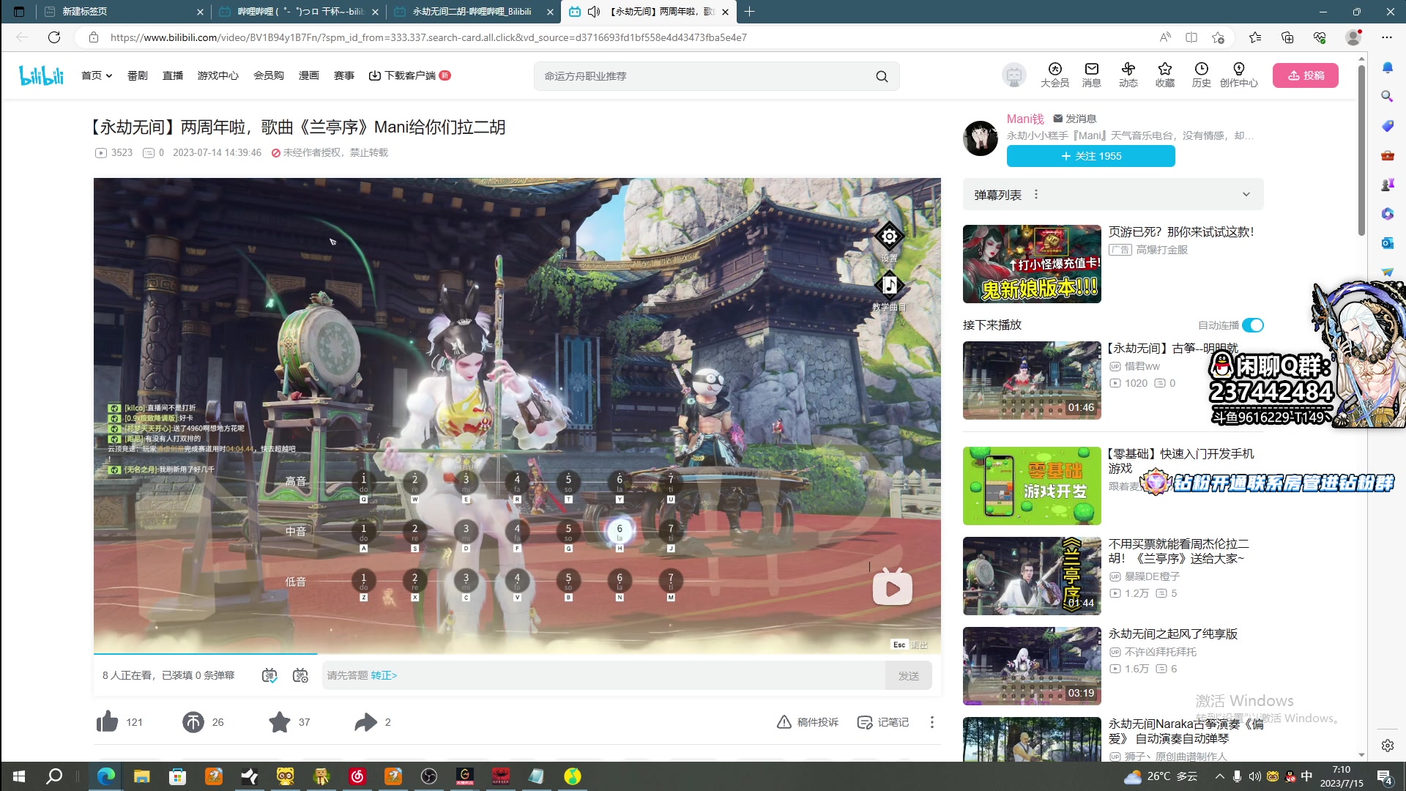
Task: Click 转正 link in danmaku box
Action: pyautogui.click(x=384, y=675)
